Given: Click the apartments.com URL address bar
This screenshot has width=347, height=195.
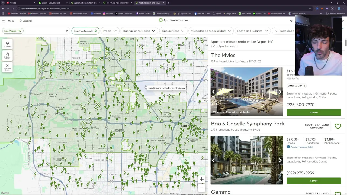Looking at the screenshot, I should (x=163, y=8).
